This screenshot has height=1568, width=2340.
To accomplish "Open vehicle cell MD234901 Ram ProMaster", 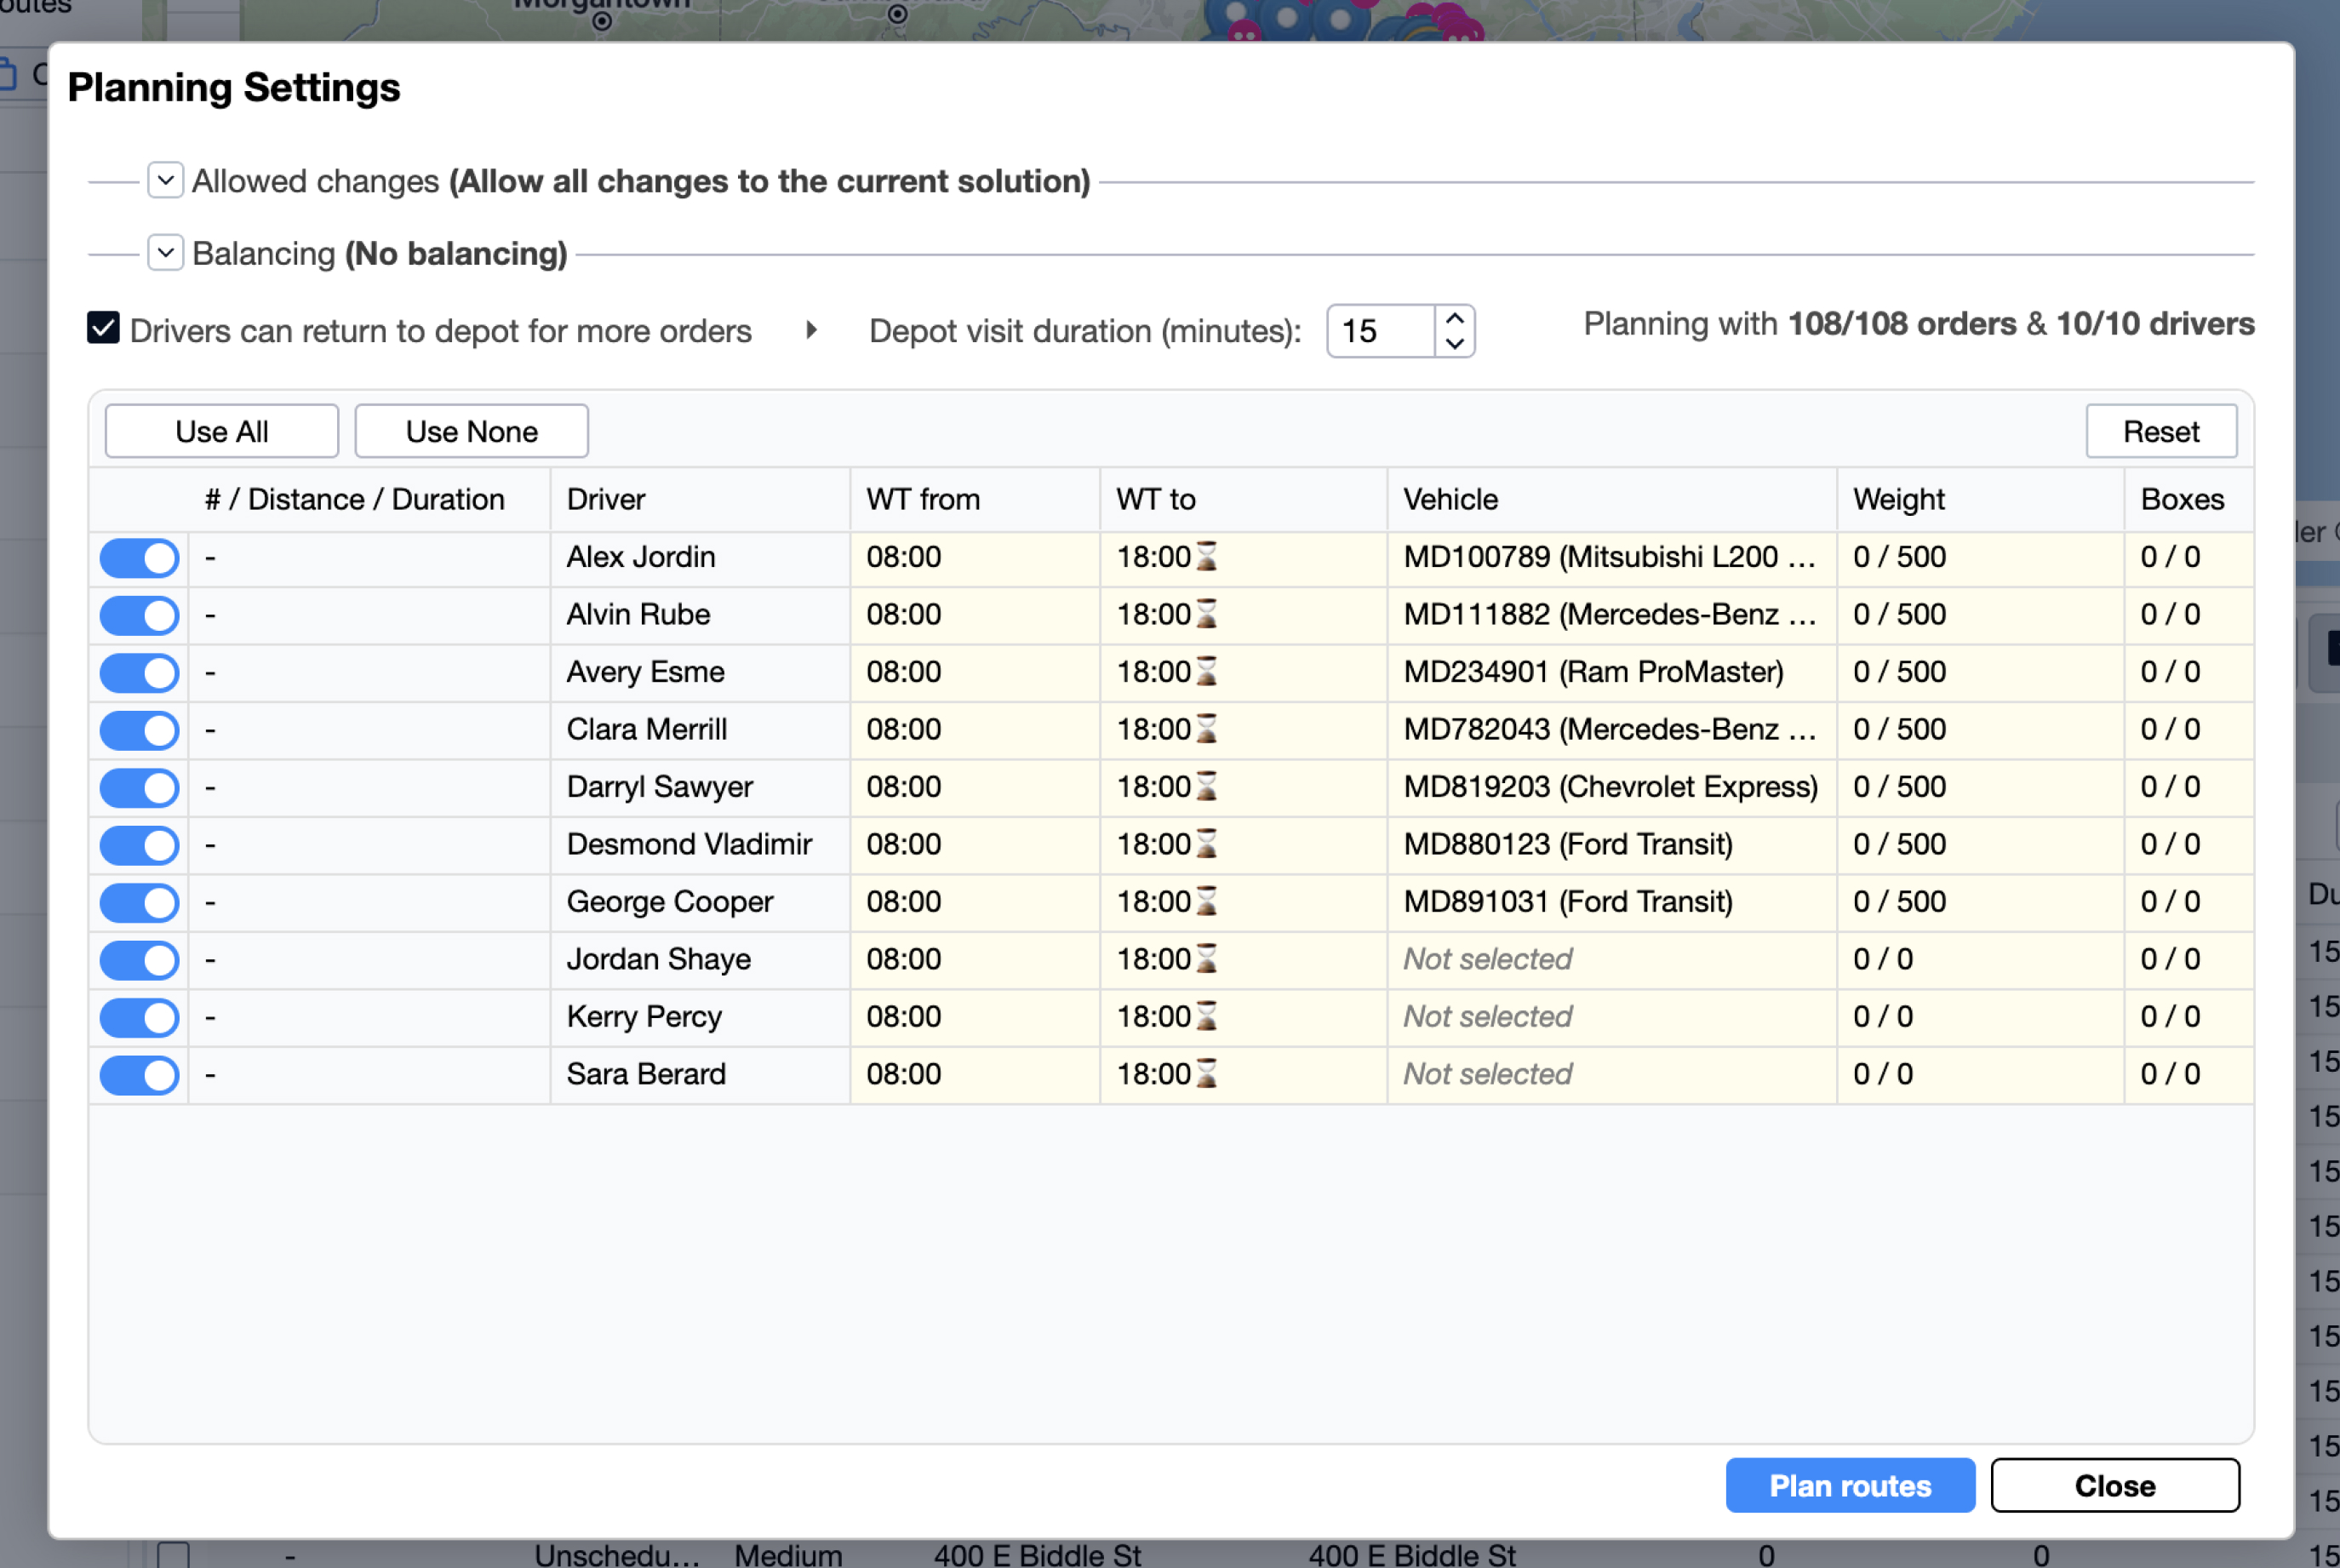I will (x=1611, y=672).
